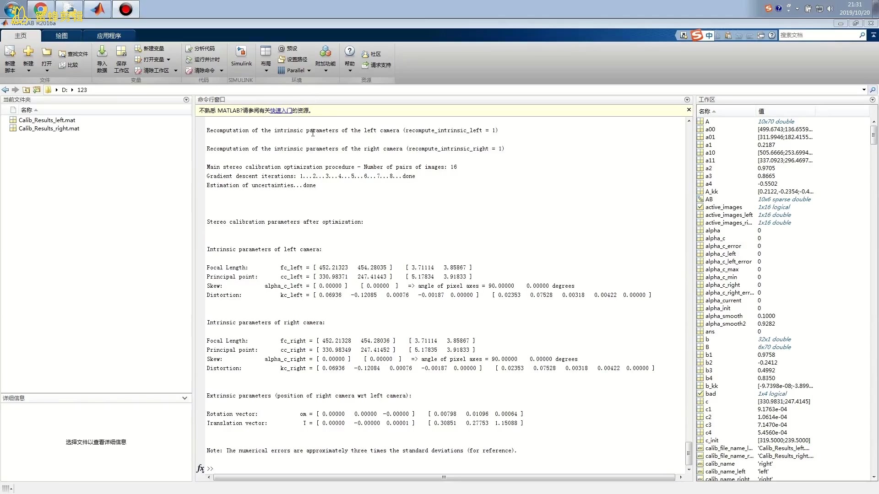Open the Clear Workspace (清除工作区) dropdown arrow

[176, 71]
